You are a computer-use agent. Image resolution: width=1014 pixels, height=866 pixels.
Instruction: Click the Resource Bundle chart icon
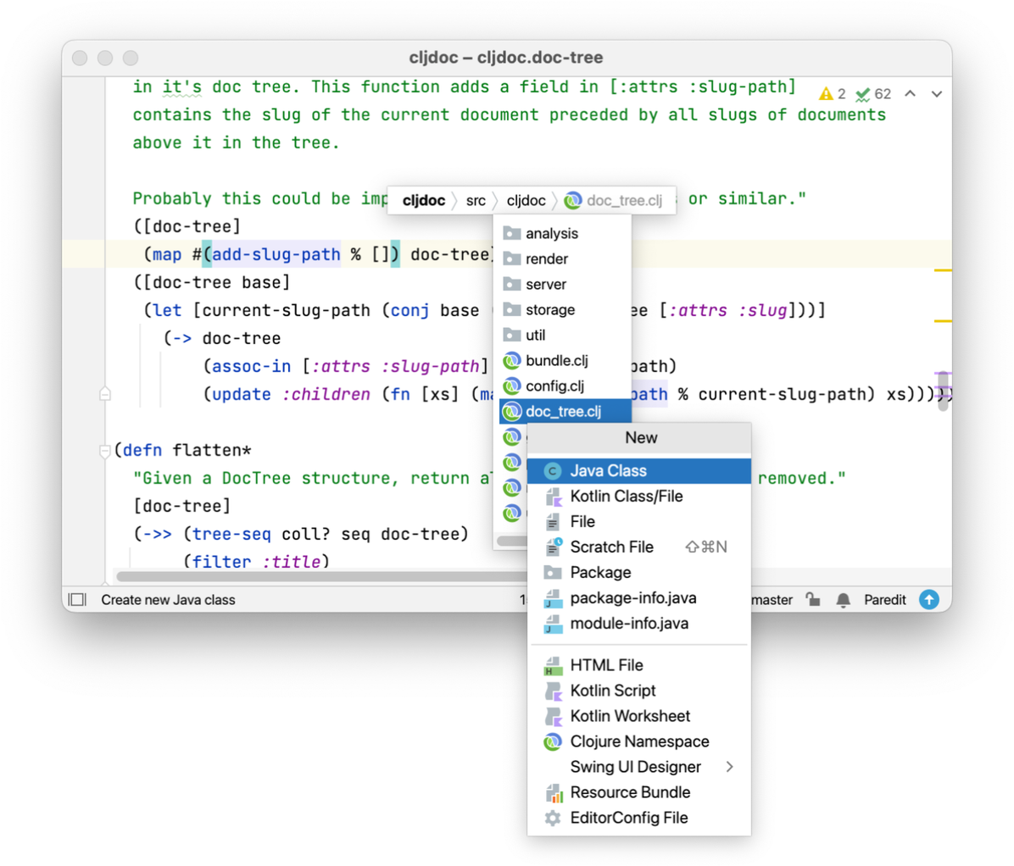[553, 792]
